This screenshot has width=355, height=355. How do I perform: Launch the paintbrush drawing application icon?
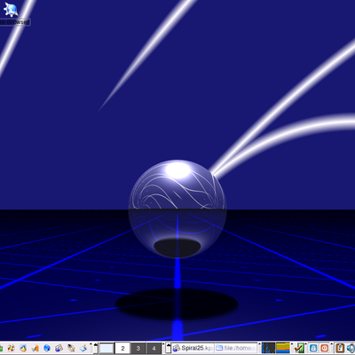[83, 348]
